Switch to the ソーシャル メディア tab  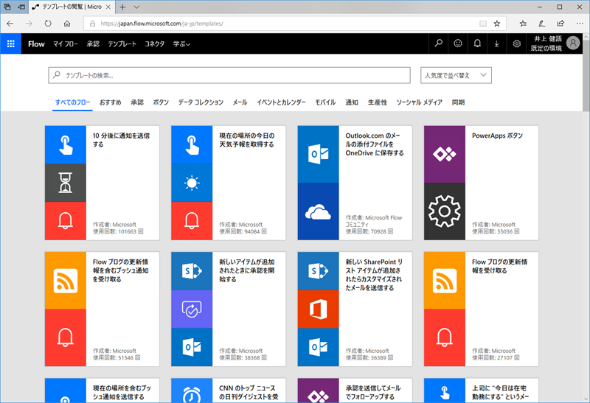[x=419, y=102]
